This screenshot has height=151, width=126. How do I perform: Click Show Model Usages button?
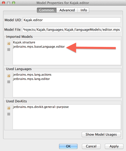[101, 134]
